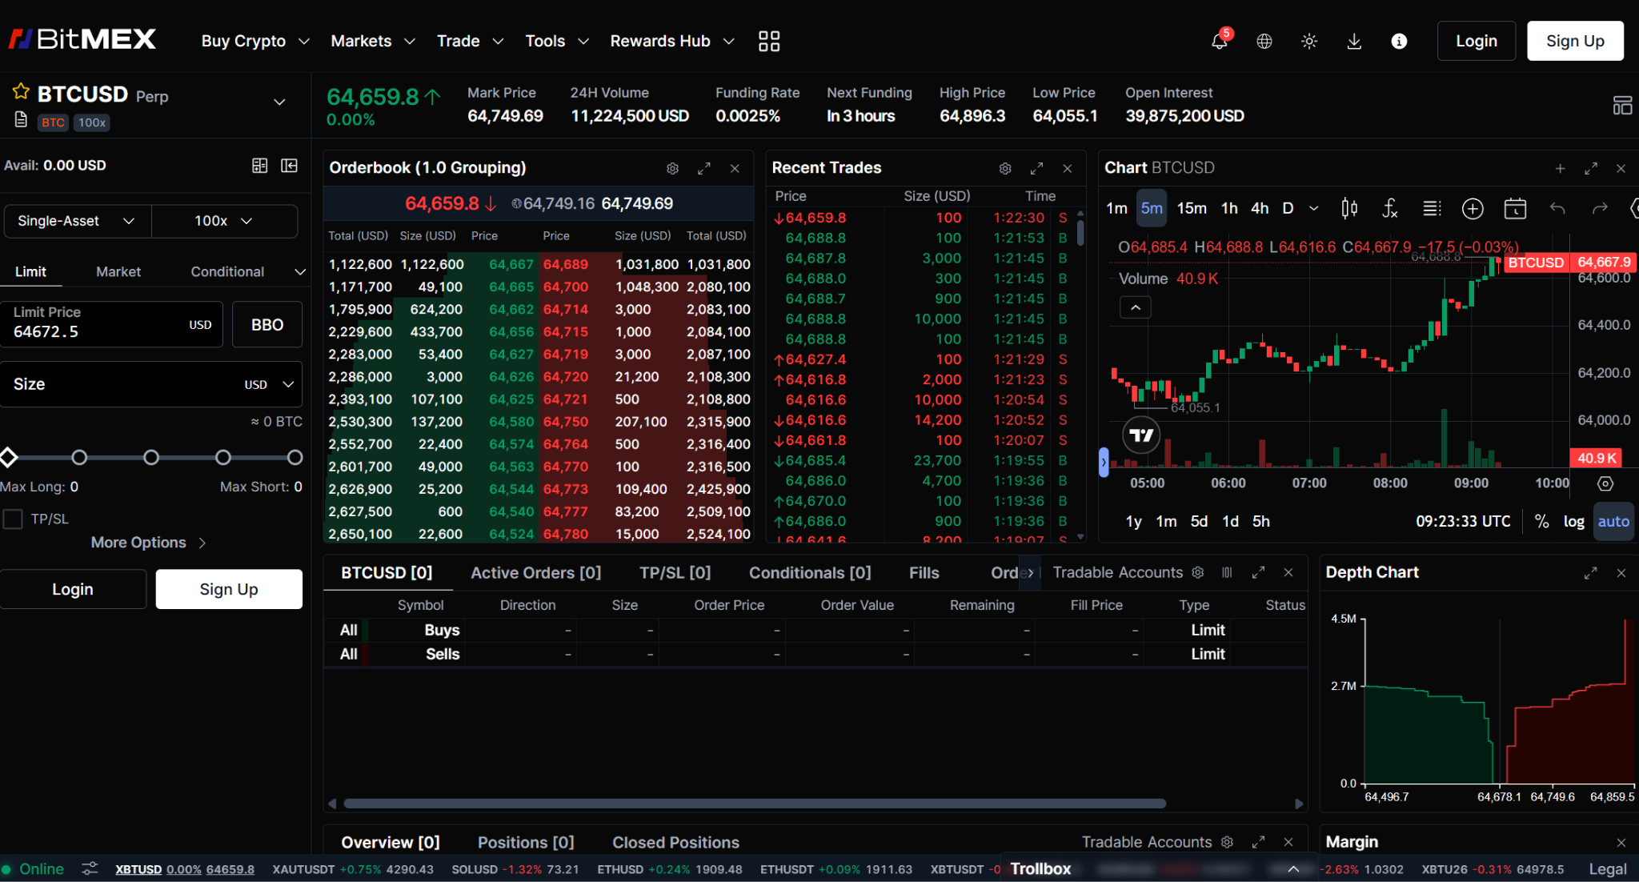Open Single-Asset margin mode dropdown

77,221
